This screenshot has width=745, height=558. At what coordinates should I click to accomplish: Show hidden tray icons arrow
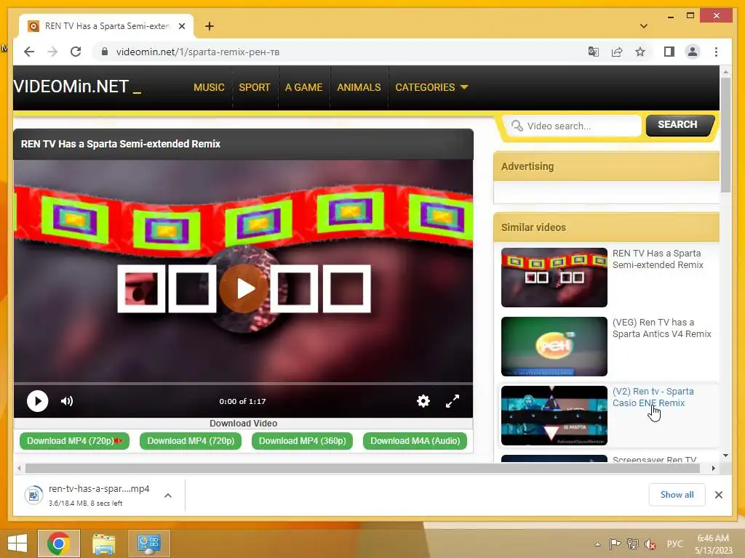[597, 544]
